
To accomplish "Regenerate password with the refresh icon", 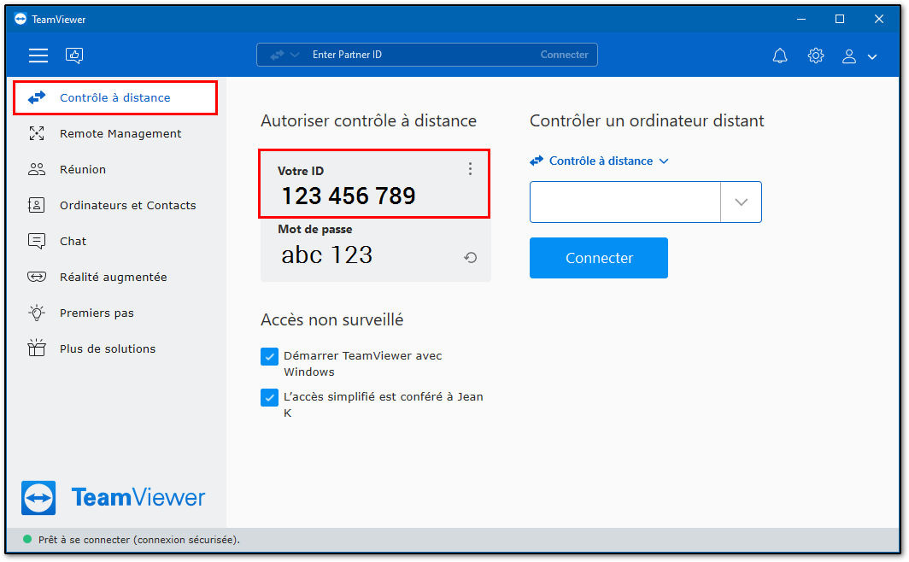I will pyautogui.click(x=470, y=257).
